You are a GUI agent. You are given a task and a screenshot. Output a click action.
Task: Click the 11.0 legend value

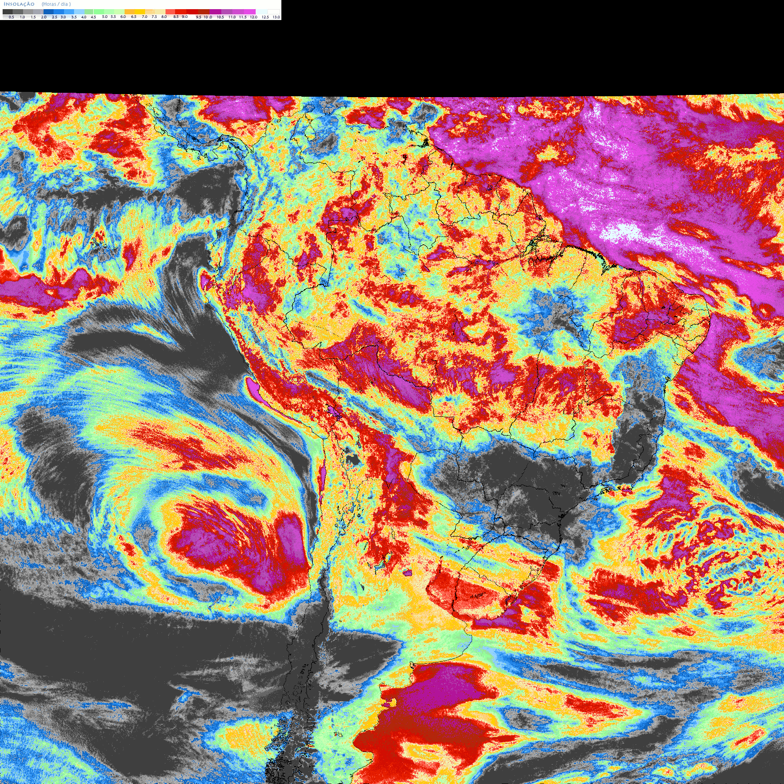tap(232, 17)
